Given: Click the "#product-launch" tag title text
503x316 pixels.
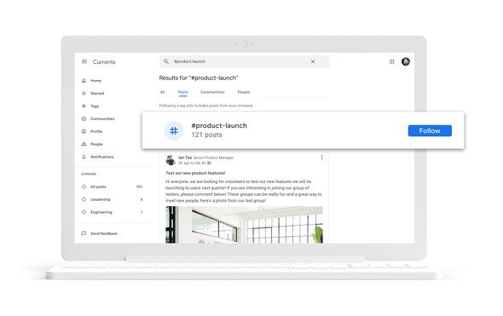Looking at the screenshot, I should (x=219, y=125).
